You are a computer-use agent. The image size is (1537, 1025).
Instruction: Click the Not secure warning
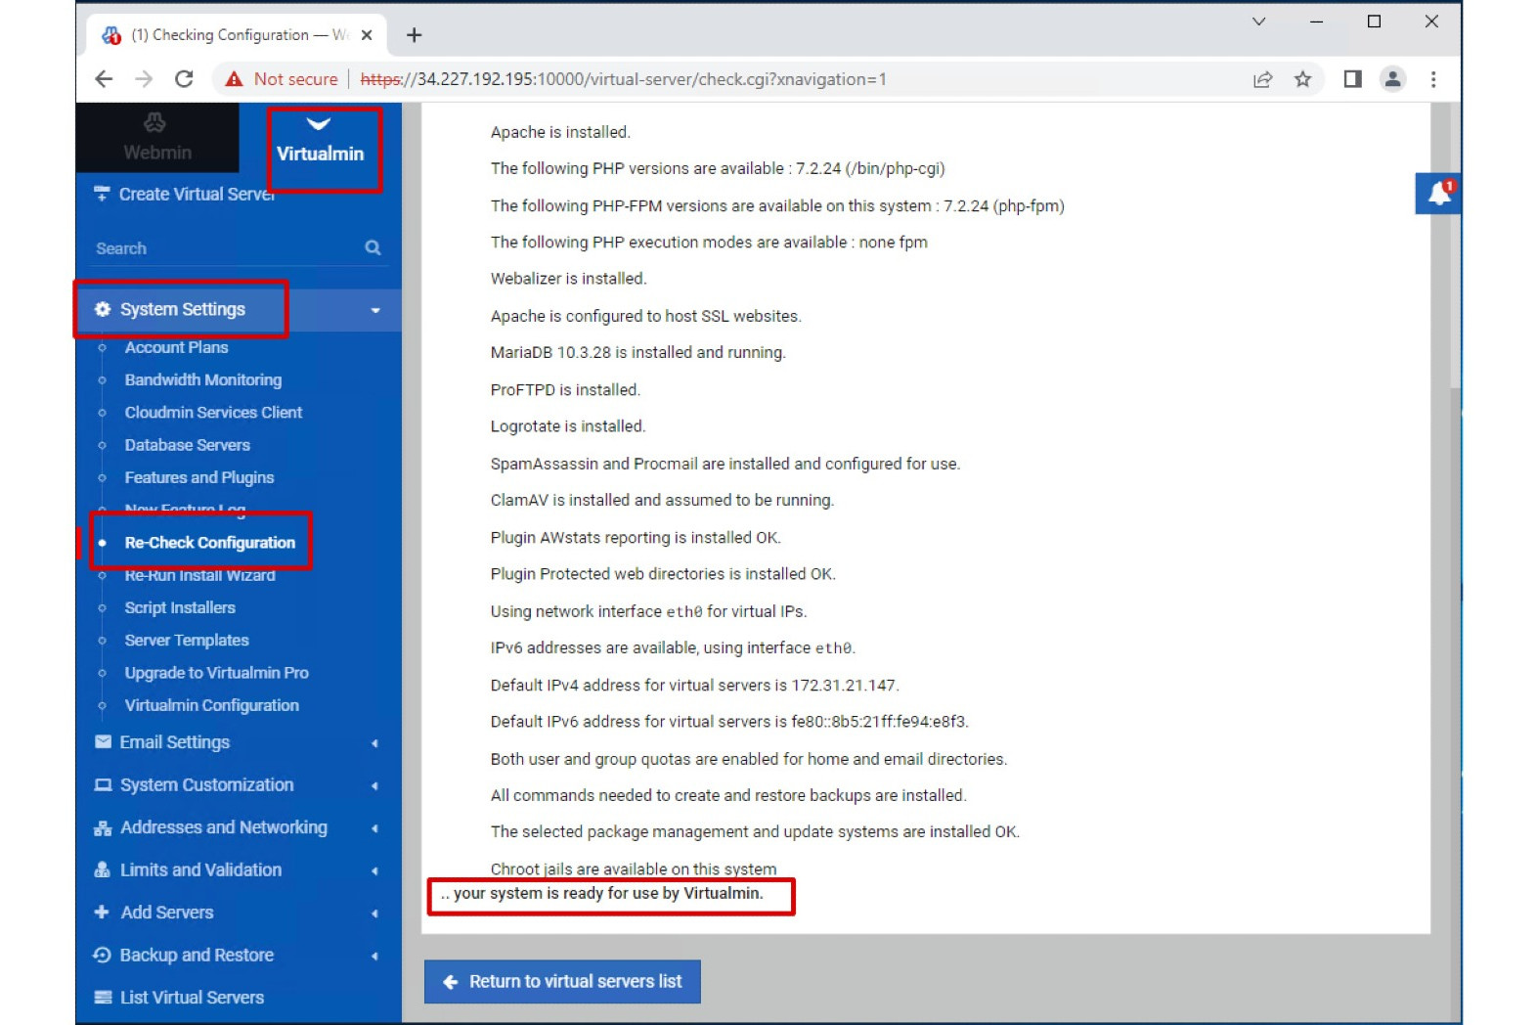[281, 79]
